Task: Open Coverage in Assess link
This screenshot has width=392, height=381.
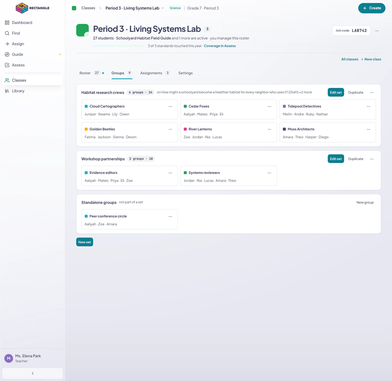Action: tap(220, 46)
